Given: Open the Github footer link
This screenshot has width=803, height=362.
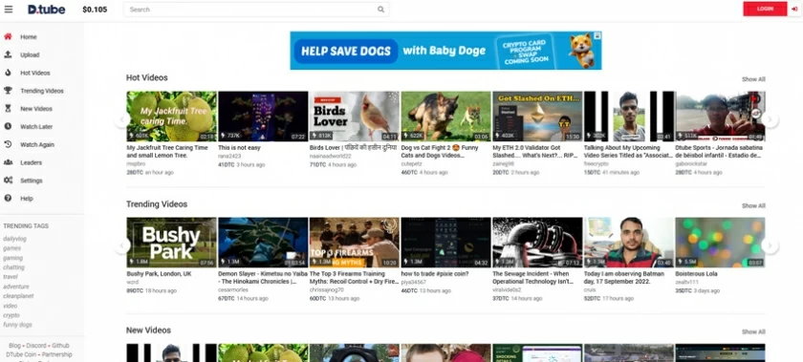Looking at the screenshot, I should tap(60, 346).
